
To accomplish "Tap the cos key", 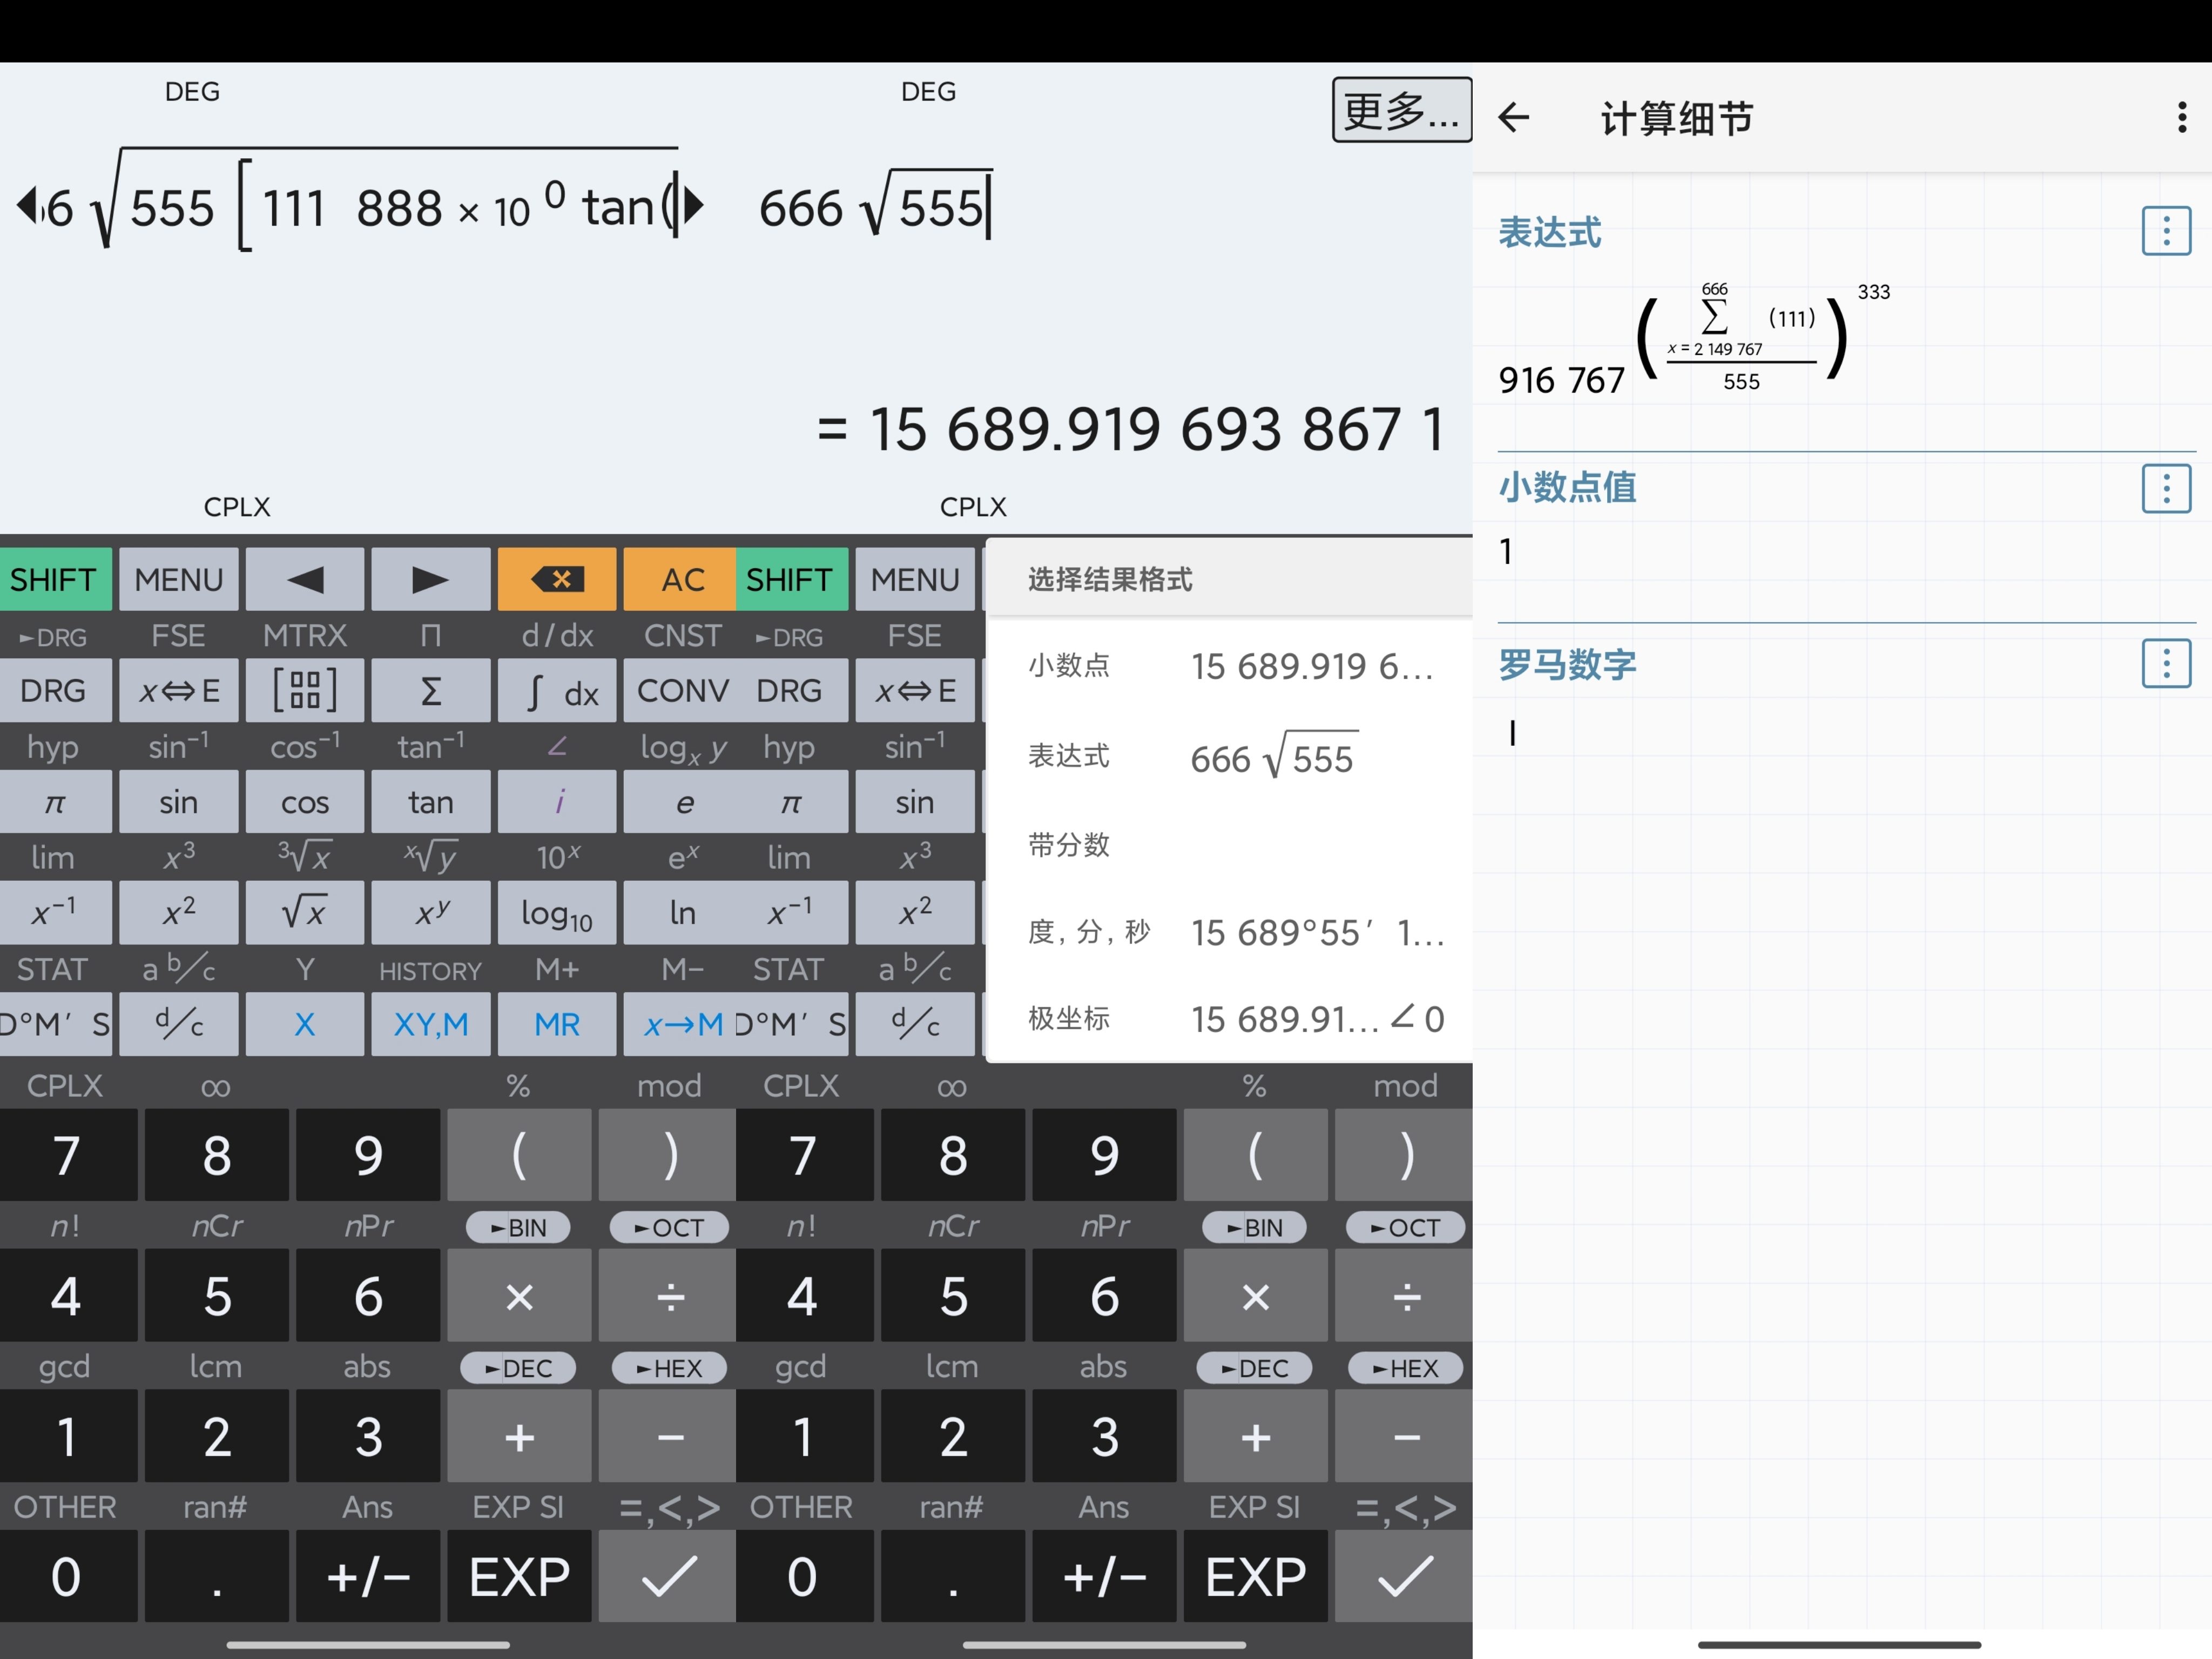I will click(x=305, y=801).
